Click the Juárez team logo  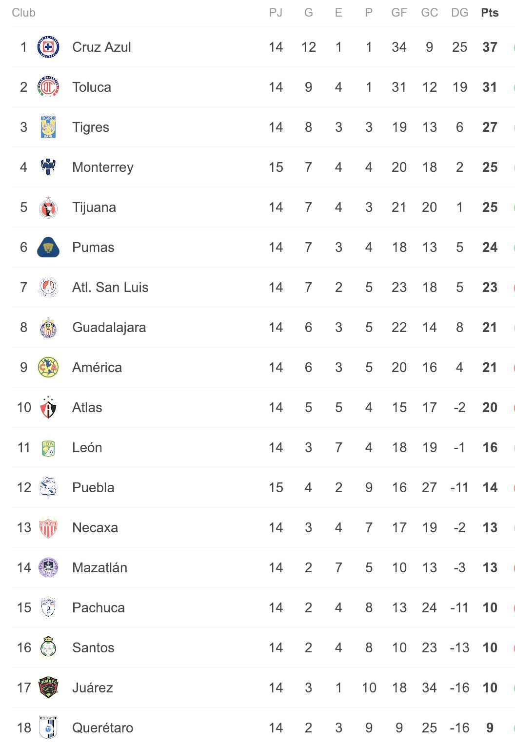[x=48, y=688]
